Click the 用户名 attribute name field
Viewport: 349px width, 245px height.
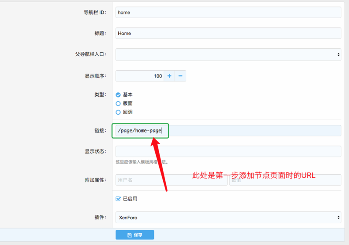(171, 180)
